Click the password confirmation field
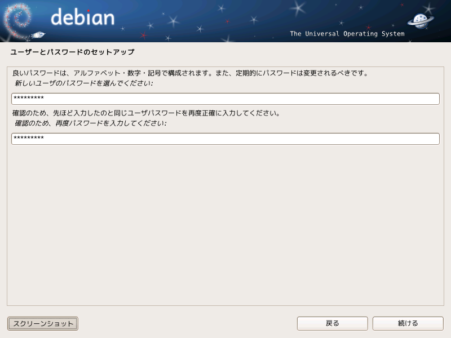Viewport: 451px width, 338px height. [x=225, y=139]
